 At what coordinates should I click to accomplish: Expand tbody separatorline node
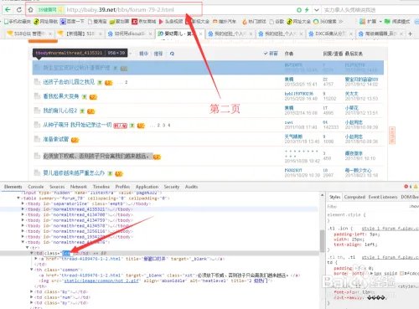point(23,203)
